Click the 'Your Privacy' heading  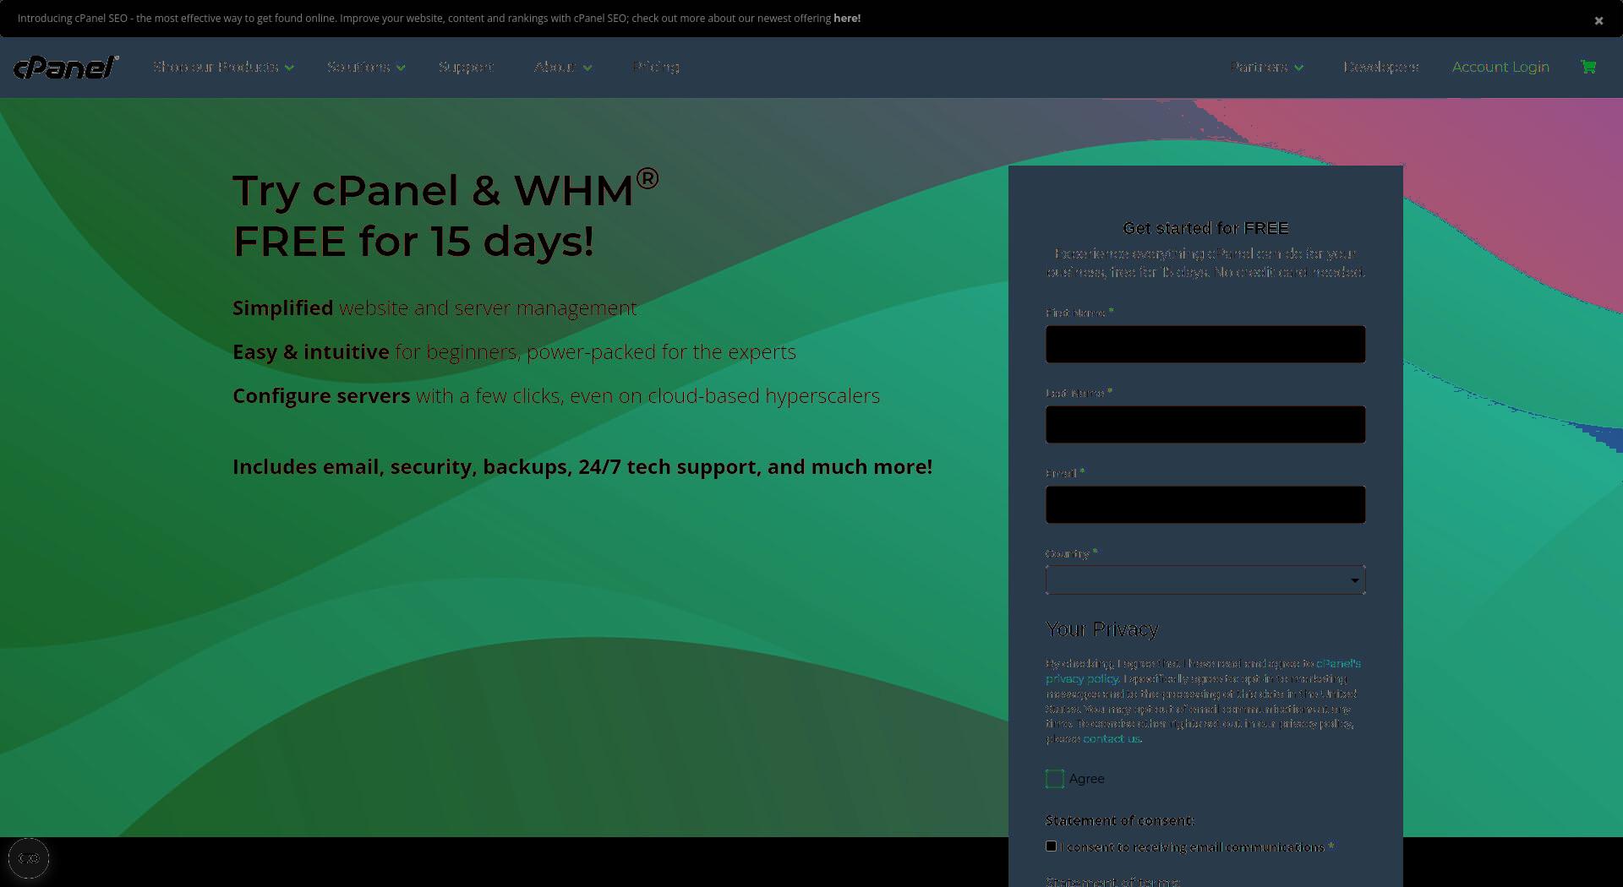(1101, 629)
